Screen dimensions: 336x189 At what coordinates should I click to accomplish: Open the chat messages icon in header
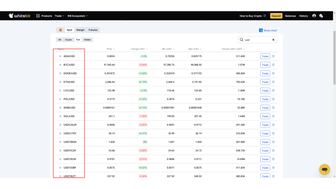(321, 16)
